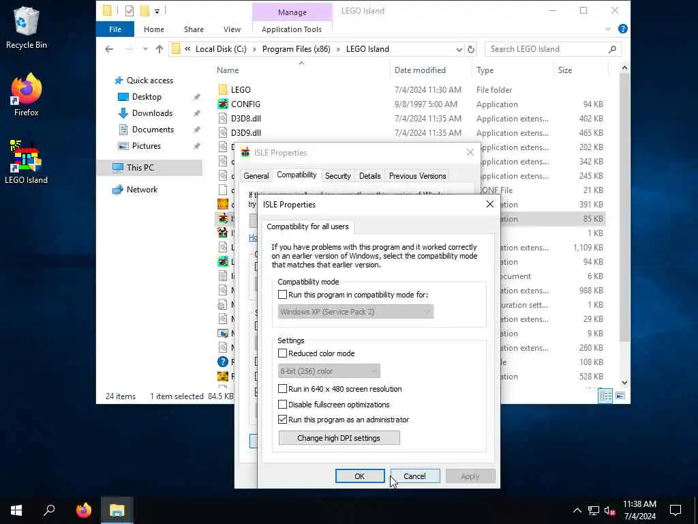The image size is (698, 524).
Task: Open the Share ribbon tab
Action: [x=194, y=29]
